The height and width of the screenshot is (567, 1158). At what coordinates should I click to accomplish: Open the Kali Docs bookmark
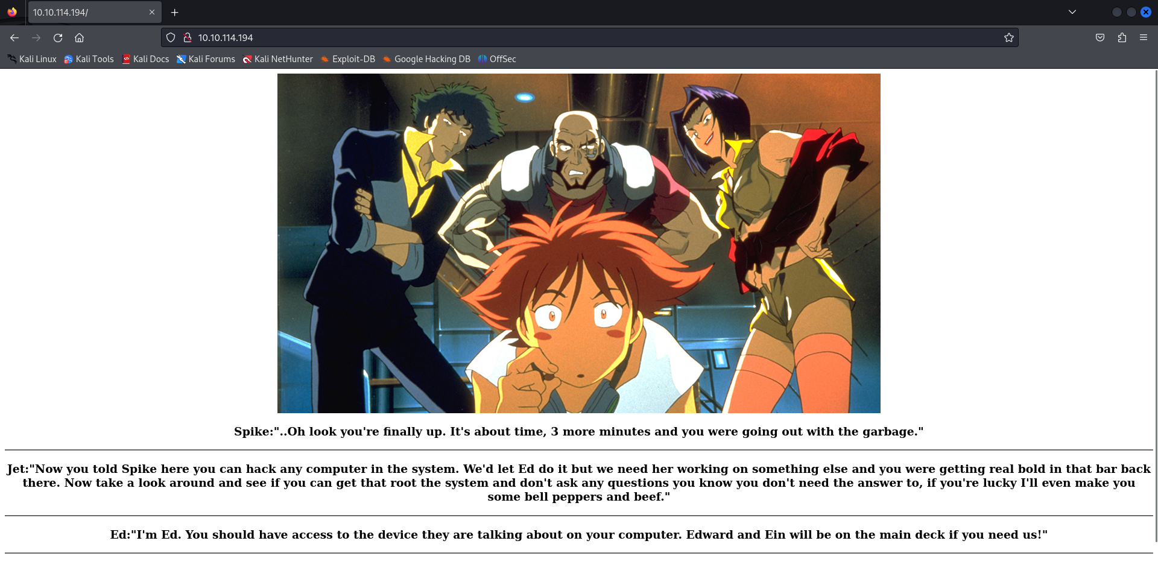[x=145, y=59]
